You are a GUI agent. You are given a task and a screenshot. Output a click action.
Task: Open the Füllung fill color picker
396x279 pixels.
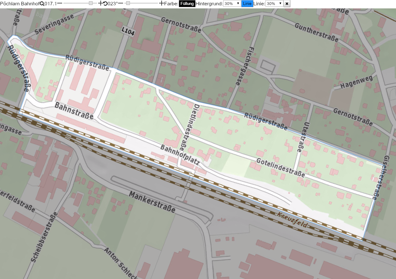[x=187, y=4]
